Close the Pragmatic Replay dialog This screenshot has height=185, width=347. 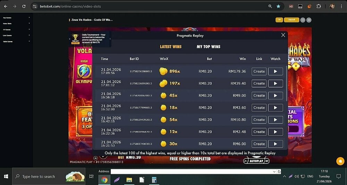point(283,35)
